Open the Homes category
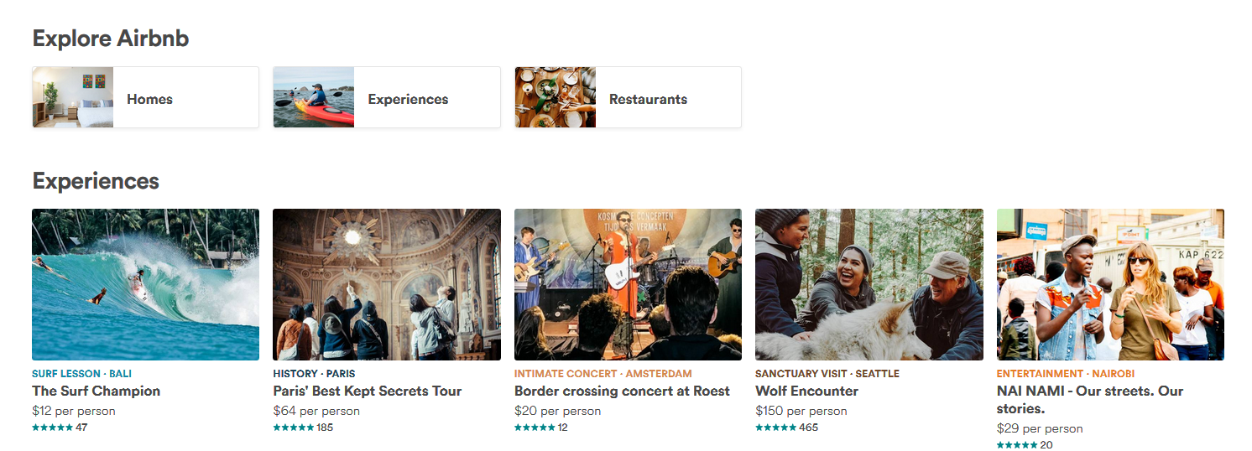 (150, 99)
